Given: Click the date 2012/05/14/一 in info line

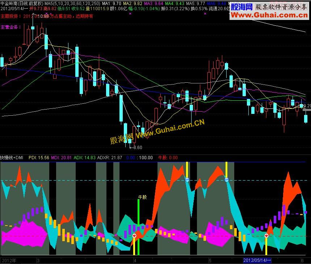Looking at the screenshot, I should pyautogui.click(x=14, y=9).
